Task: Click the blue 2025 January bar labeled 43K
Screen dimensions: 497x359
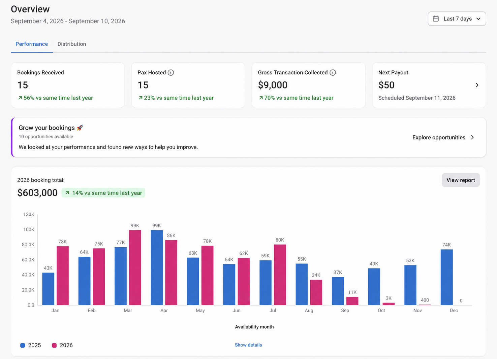Action: (x=48, y=289)
